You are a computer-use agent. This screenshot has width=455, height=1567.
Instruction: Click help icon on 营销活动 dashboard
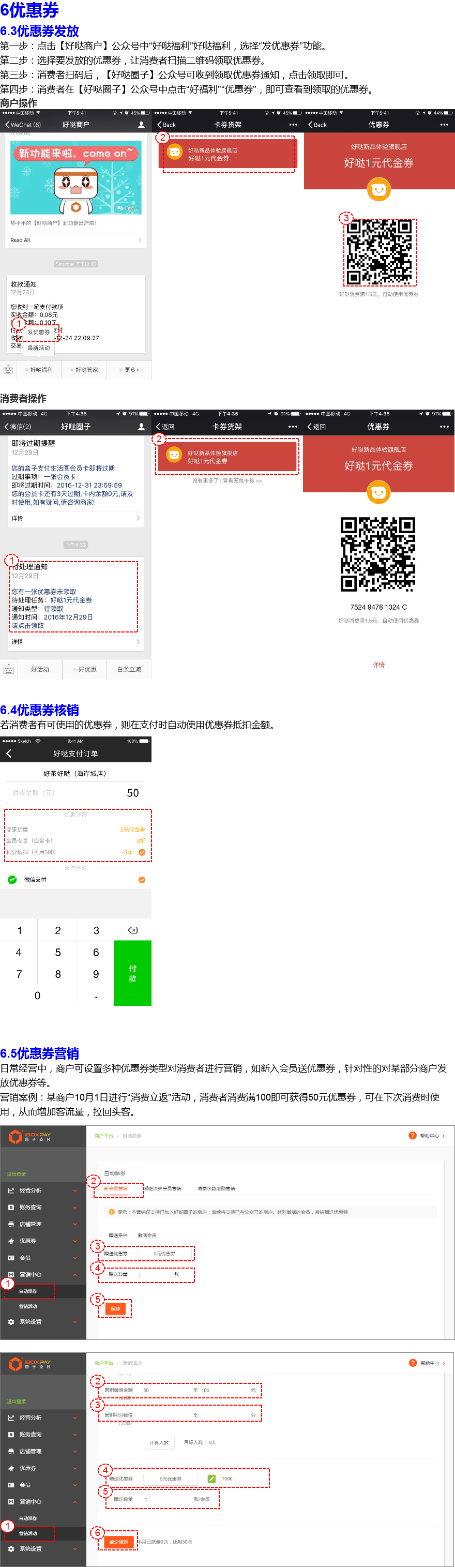click(413, 1363)
